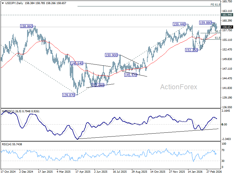Click the 152.250 low label
The height and width of the screenshot is (175, 234).
point(191,50)
